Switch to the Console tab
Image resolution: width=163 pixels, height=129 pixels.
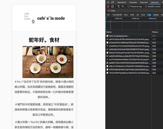133,2
